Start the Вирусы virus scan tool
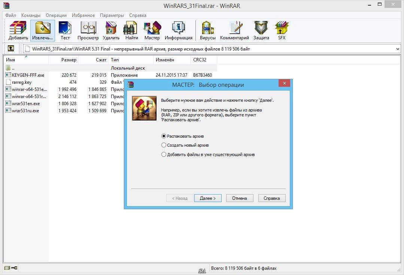Viewport: 404px width, 275px height. coord(208,31)
